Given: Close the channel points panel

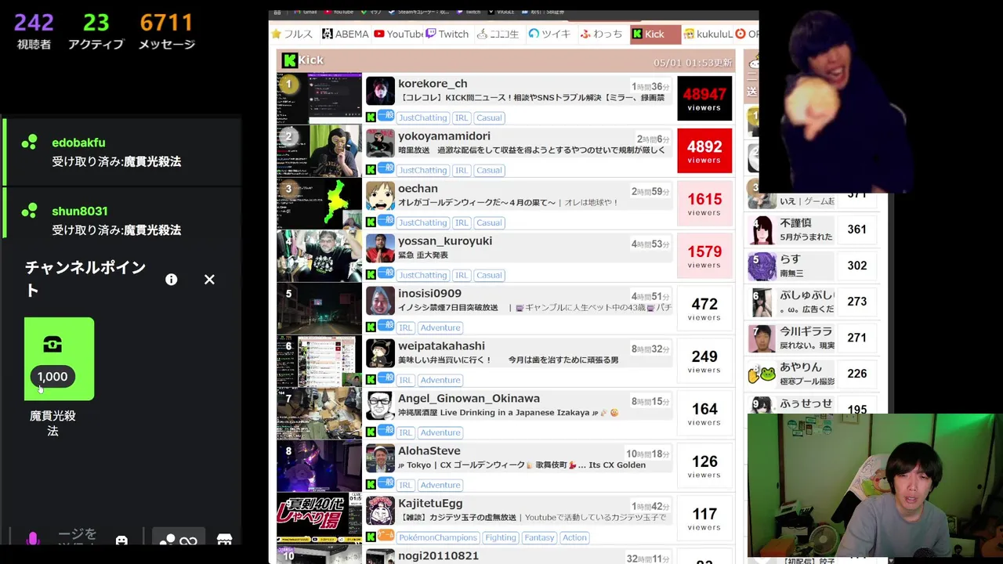Looking at the screenshot, I should [x=209, y=280].
